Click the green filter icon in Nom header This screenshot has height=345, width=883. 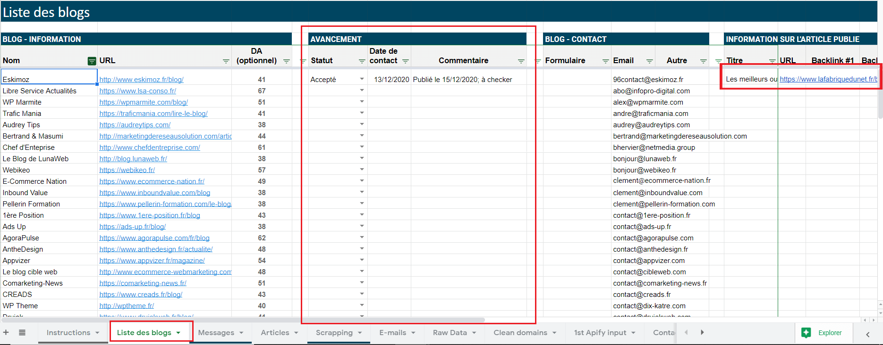(92, 61)
